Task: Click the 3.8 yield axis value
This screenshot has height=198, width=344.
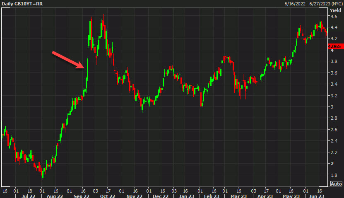Action: 334,61
